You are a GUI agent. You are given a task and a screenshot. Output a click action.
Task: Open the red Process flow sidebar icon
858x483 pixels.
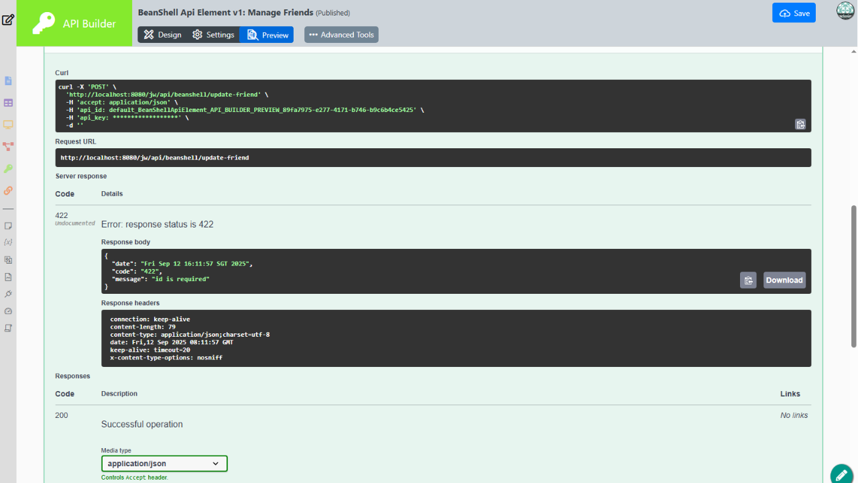click(x=9, y=146)
